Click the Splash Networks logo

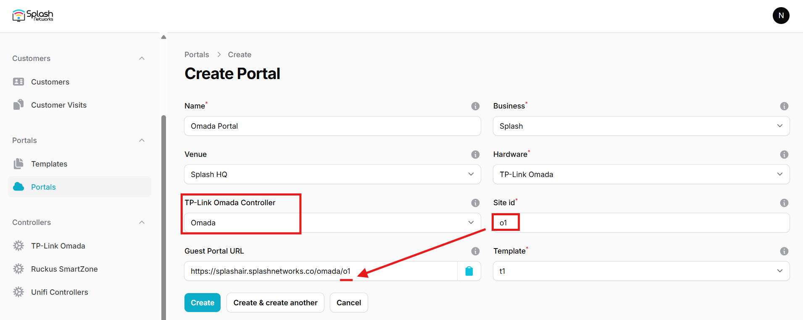pyautogui.click(x=33, y=16)
